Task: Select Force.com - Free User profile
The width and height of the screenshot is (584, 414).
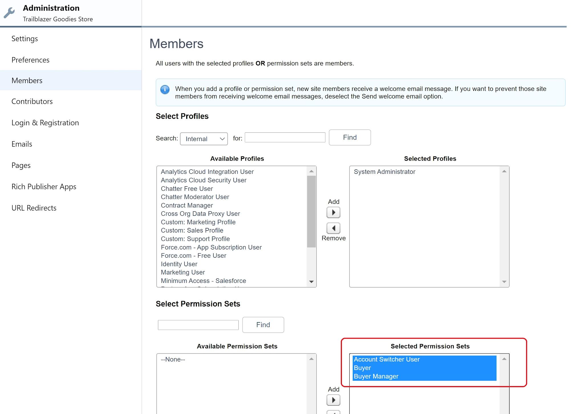Action: [x=193, y=256]
